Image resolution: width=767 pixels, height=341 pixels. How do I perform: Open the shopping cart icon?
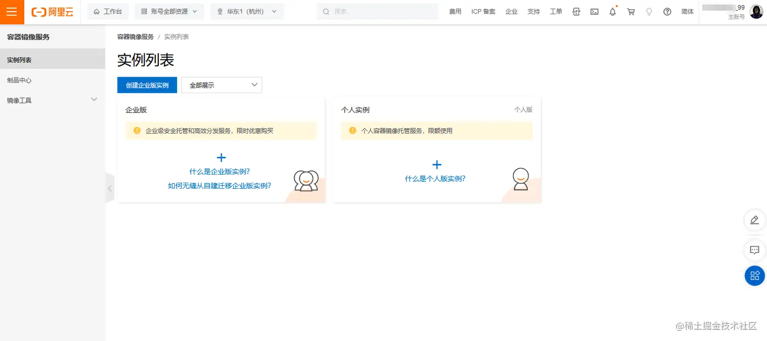pos(631,12)
